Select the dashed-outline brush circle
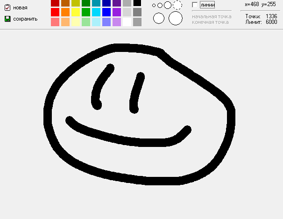The height and width of the screenshot is (219, 283). 177,5
